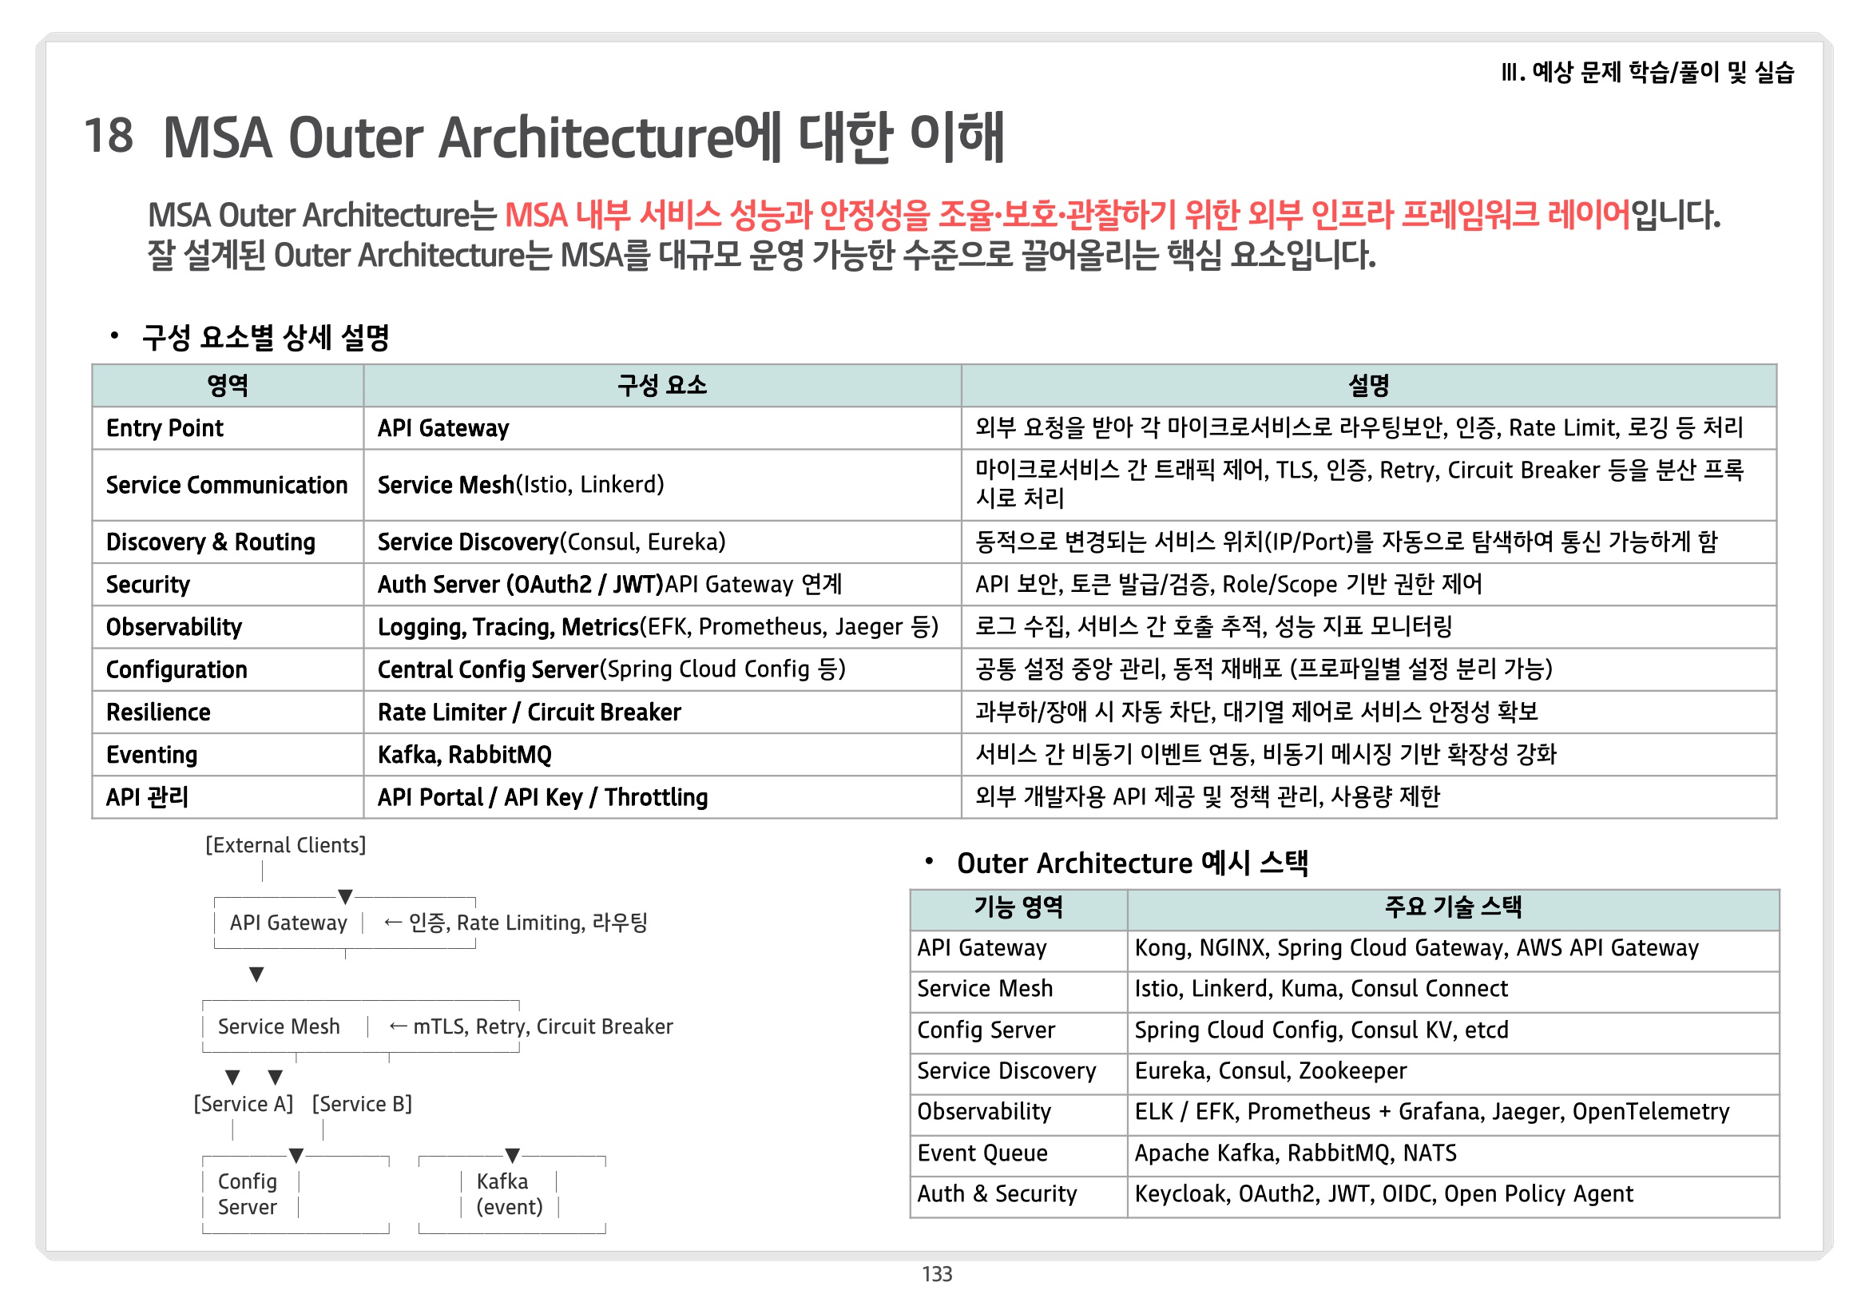This screenshot has width=1869, height=1294.
Task: Click the 'Entry Point' table cell
Action: point(227,428)
